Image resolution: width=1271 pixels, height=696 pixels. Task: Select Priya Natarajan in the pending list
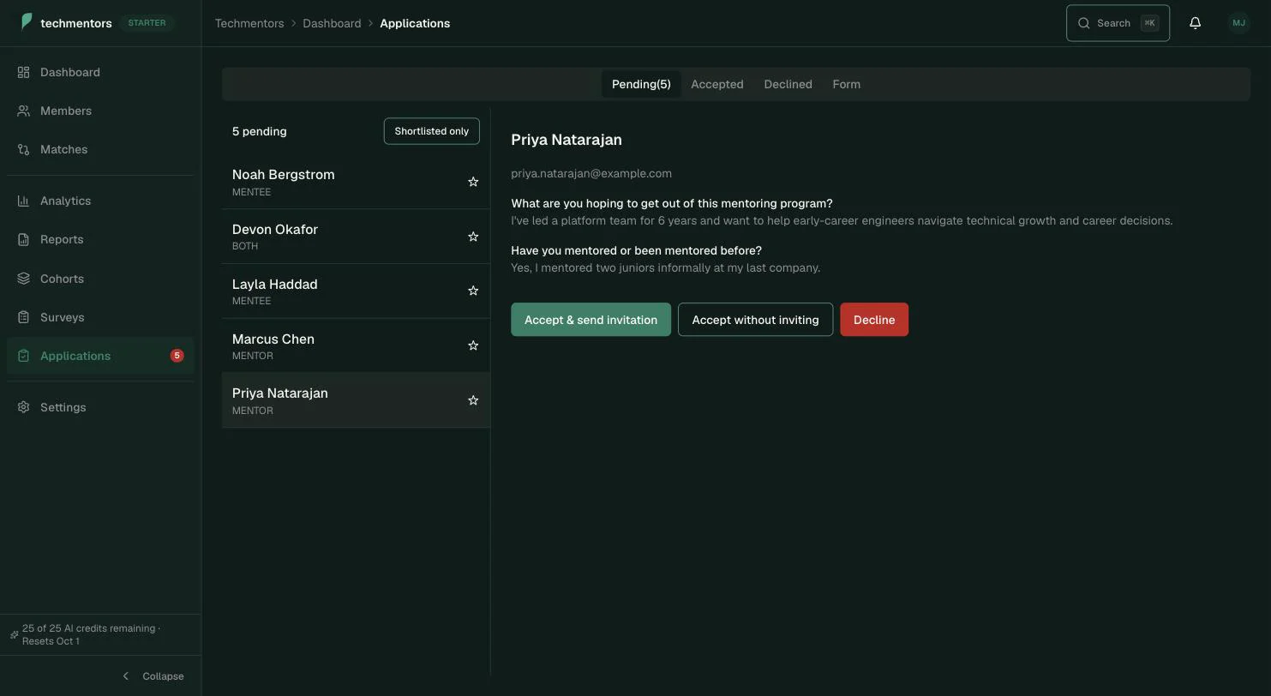pyautogui.click(x=356, y=400)
